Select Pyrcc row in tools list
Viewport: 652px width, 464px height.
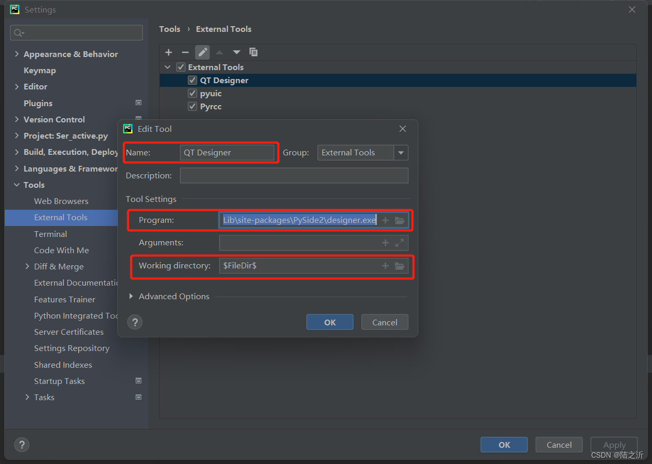[398, 106]
